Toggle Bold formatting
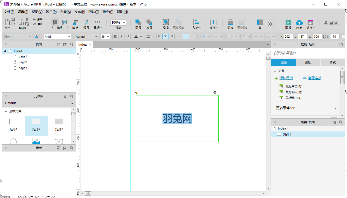The image size is (347, 198). [115, 37]
